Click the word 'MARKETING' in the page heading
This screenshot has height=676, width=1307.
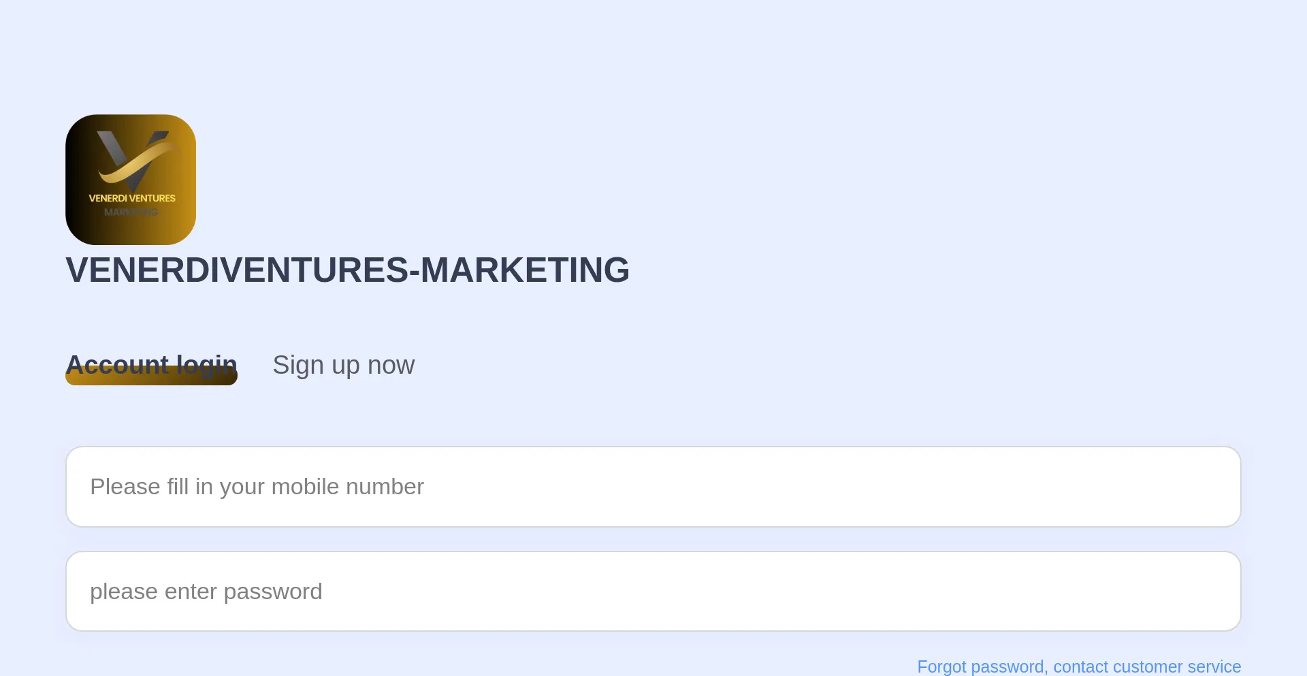click(525, 270)
